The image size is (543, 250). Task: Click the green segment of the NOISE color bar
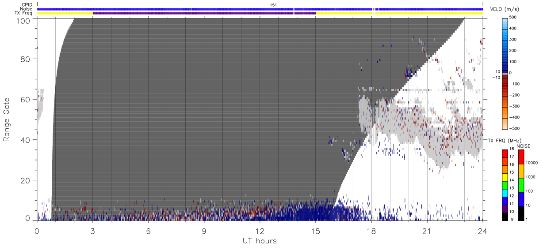pyautogui.click(x=521, y=185)
